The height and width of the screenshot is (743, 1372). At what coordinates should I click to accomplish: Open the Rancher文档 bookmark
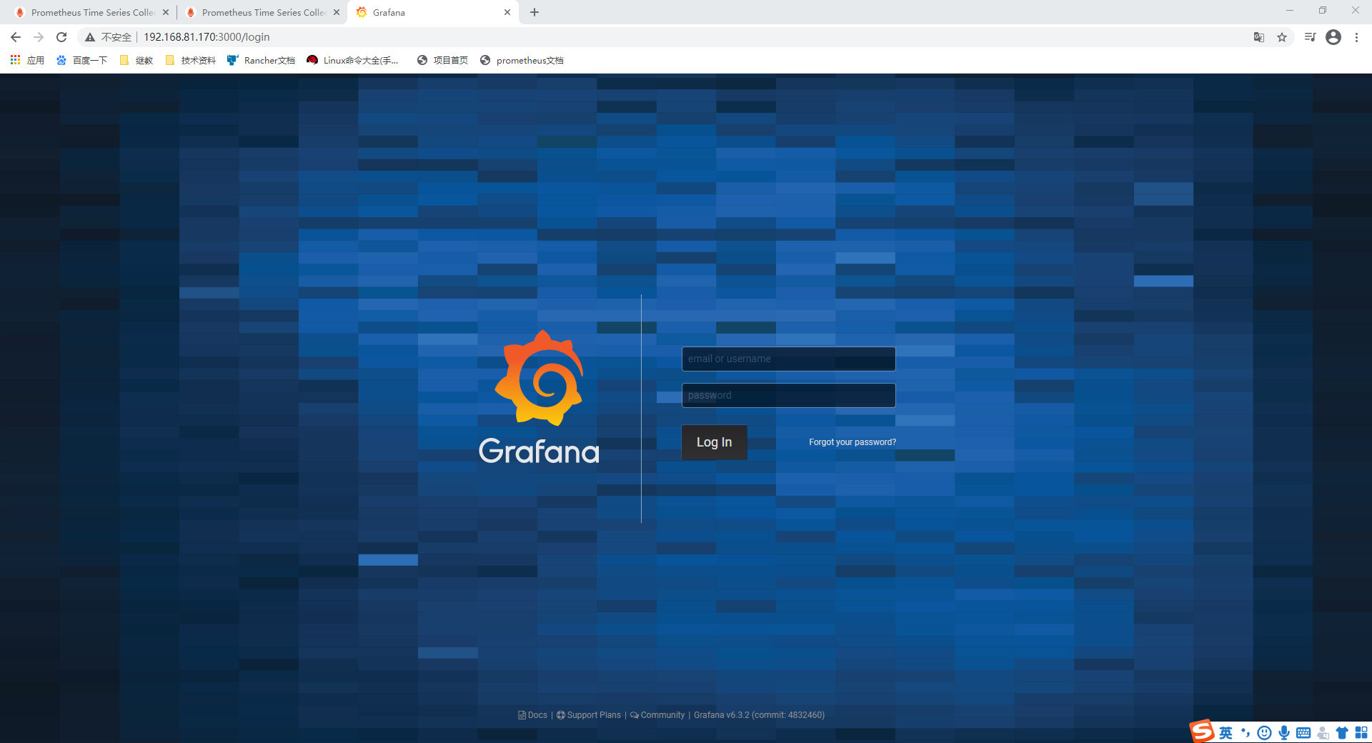click(261, 61)
